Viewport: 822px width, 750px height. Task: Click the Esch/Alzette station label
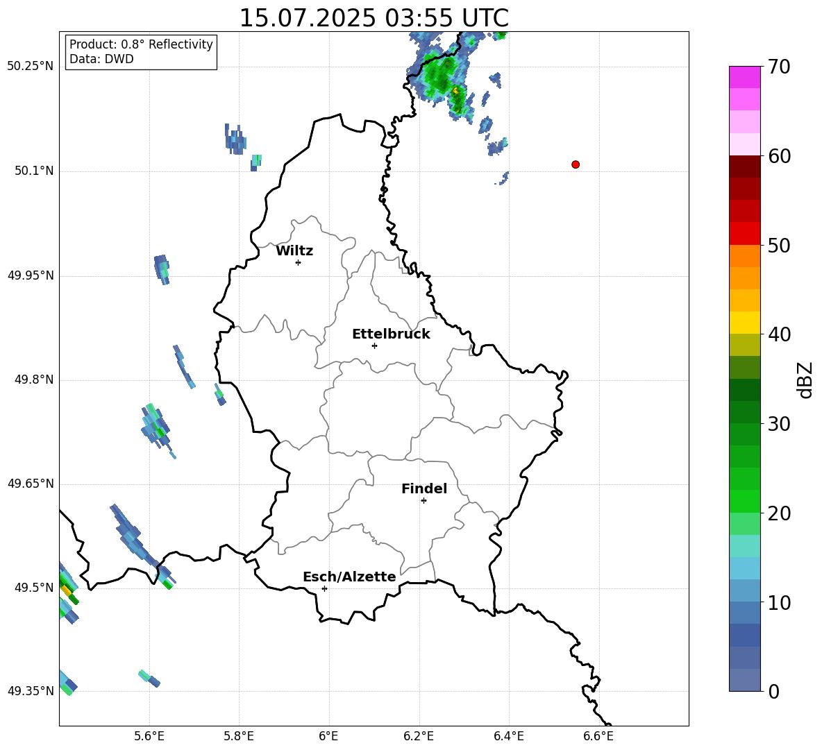click(349, 577)
